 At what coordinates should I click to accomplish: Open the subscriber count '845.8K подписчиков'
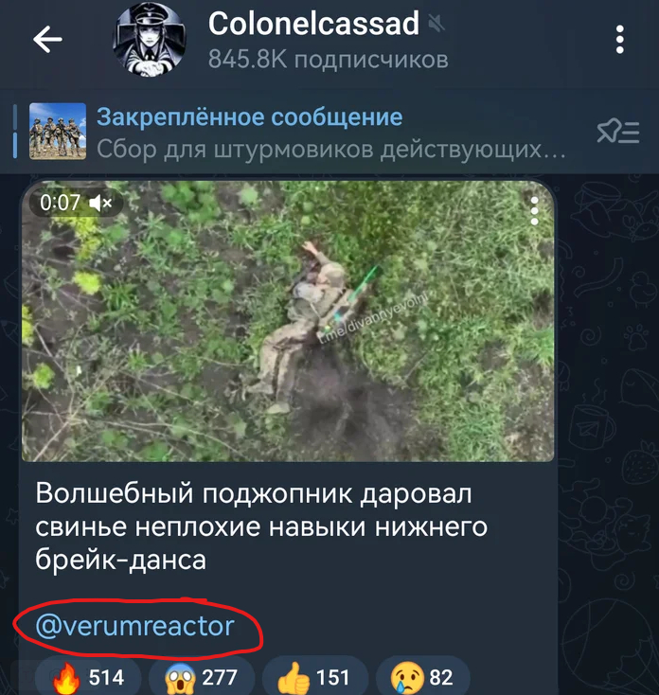pyautogui.click(x=329, y=59)
